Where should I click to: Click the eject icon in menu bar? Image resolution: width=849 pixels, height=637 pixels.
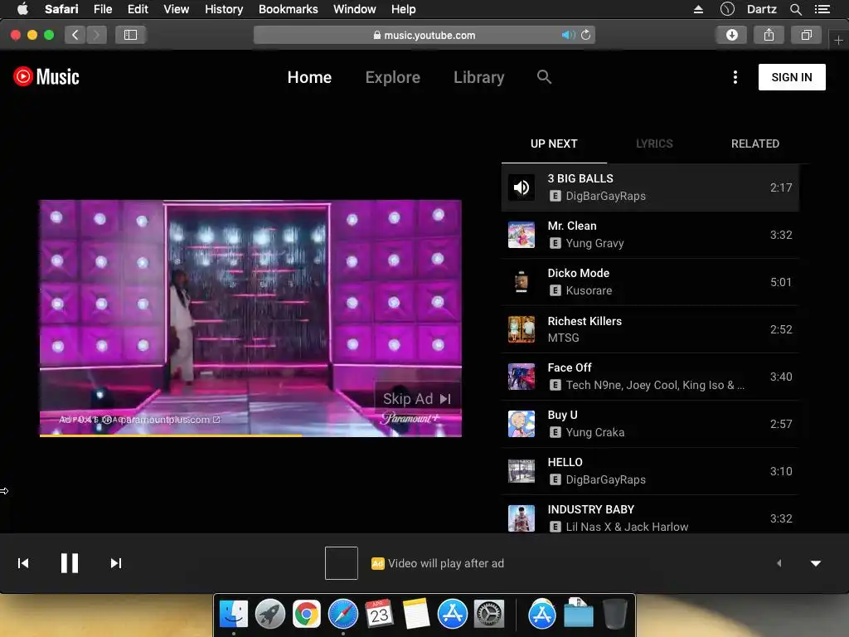coord(698,9)
